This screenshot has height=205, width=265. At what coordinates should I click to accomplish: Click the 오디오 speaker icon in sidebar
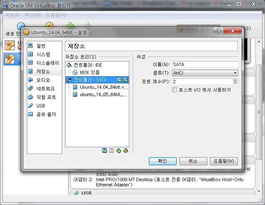point(31,80)
